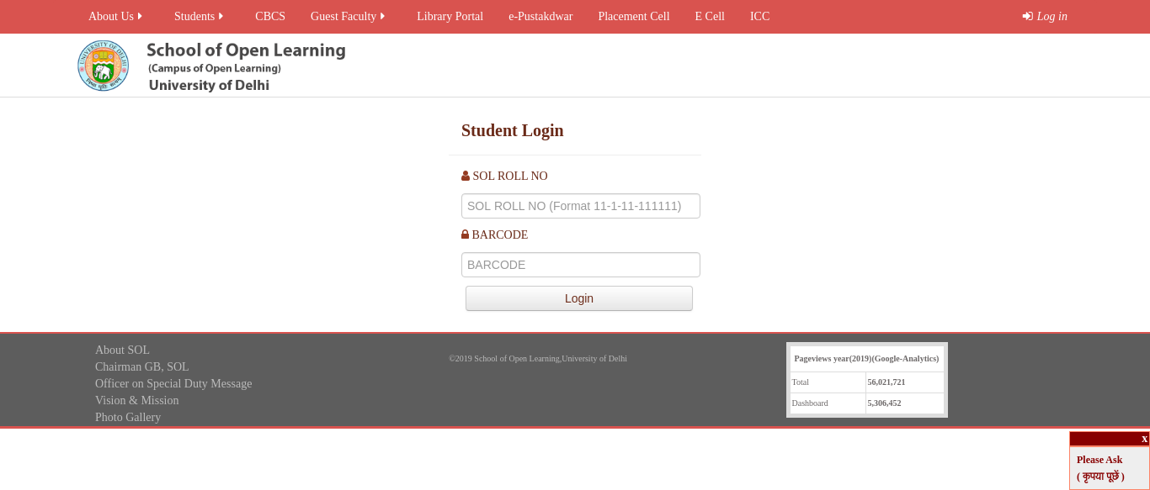Image resolution: width=1150 pixels, height=490 pixels.
Task: Open the Placement Cell page
Action: click(634, 16)
